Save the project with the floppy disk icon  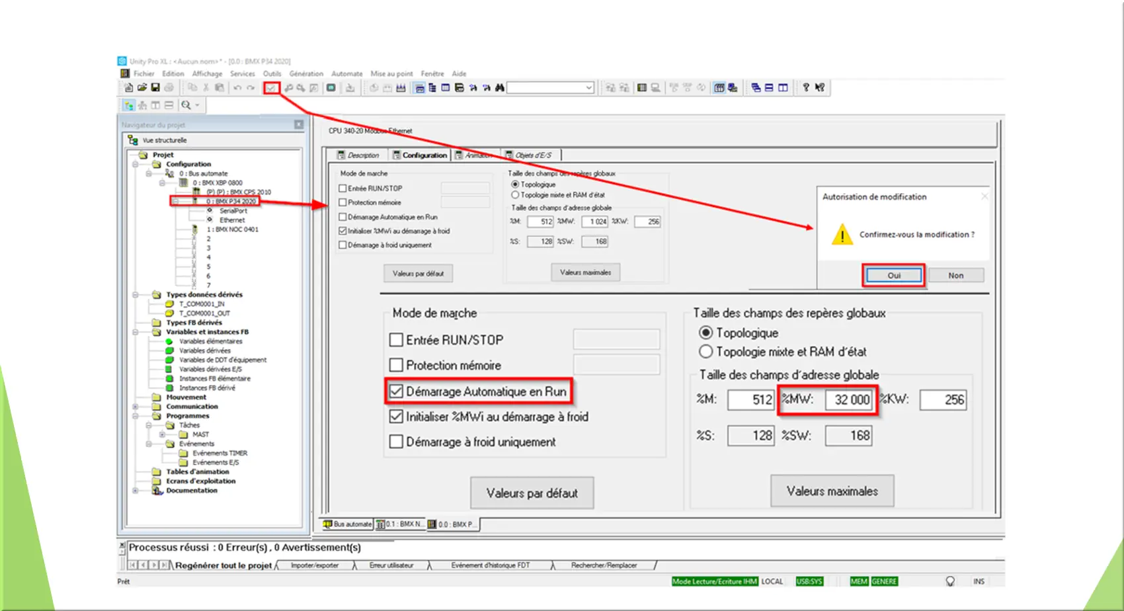point(155,87)
